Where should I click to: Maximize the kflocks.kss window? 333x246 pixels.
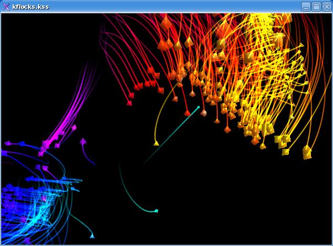tap(316, 7)
